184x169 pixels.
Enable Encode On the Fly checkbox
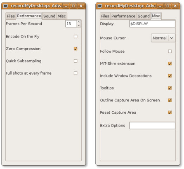(75, 37)
